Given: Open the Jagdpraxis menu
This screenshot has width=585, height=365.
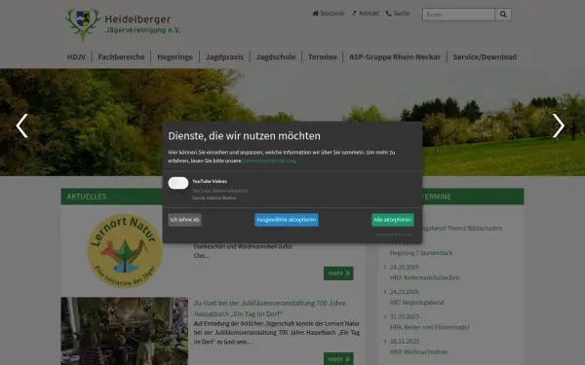Looking at the screenshot, I should coord(224,57).
